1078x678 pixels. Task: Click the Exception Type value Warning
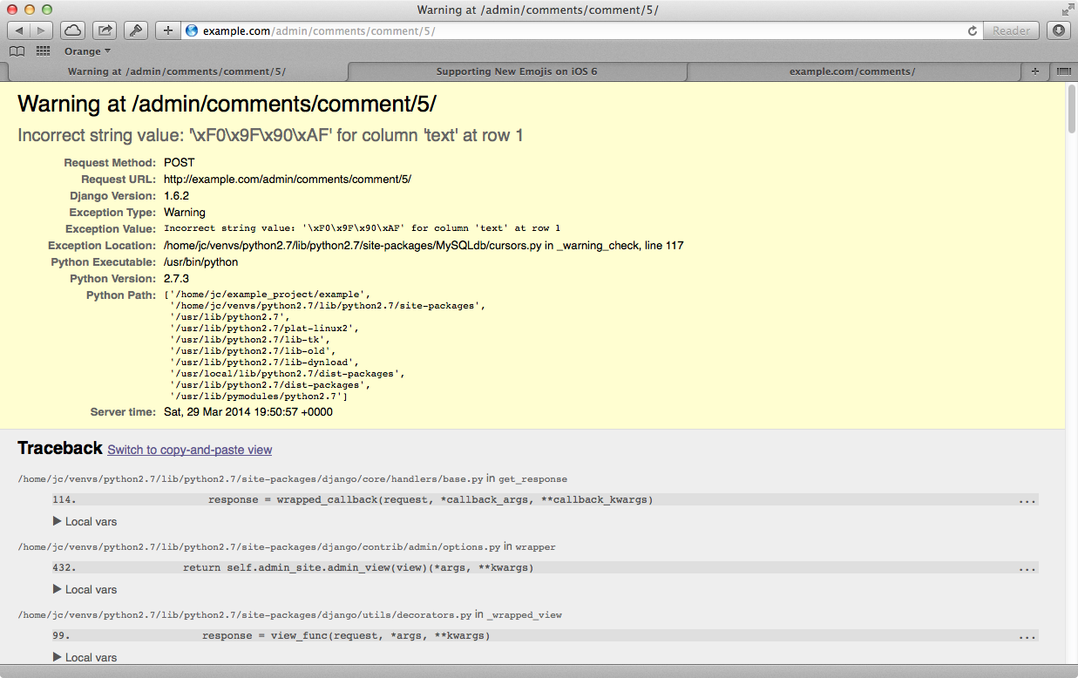pos(185,213)
